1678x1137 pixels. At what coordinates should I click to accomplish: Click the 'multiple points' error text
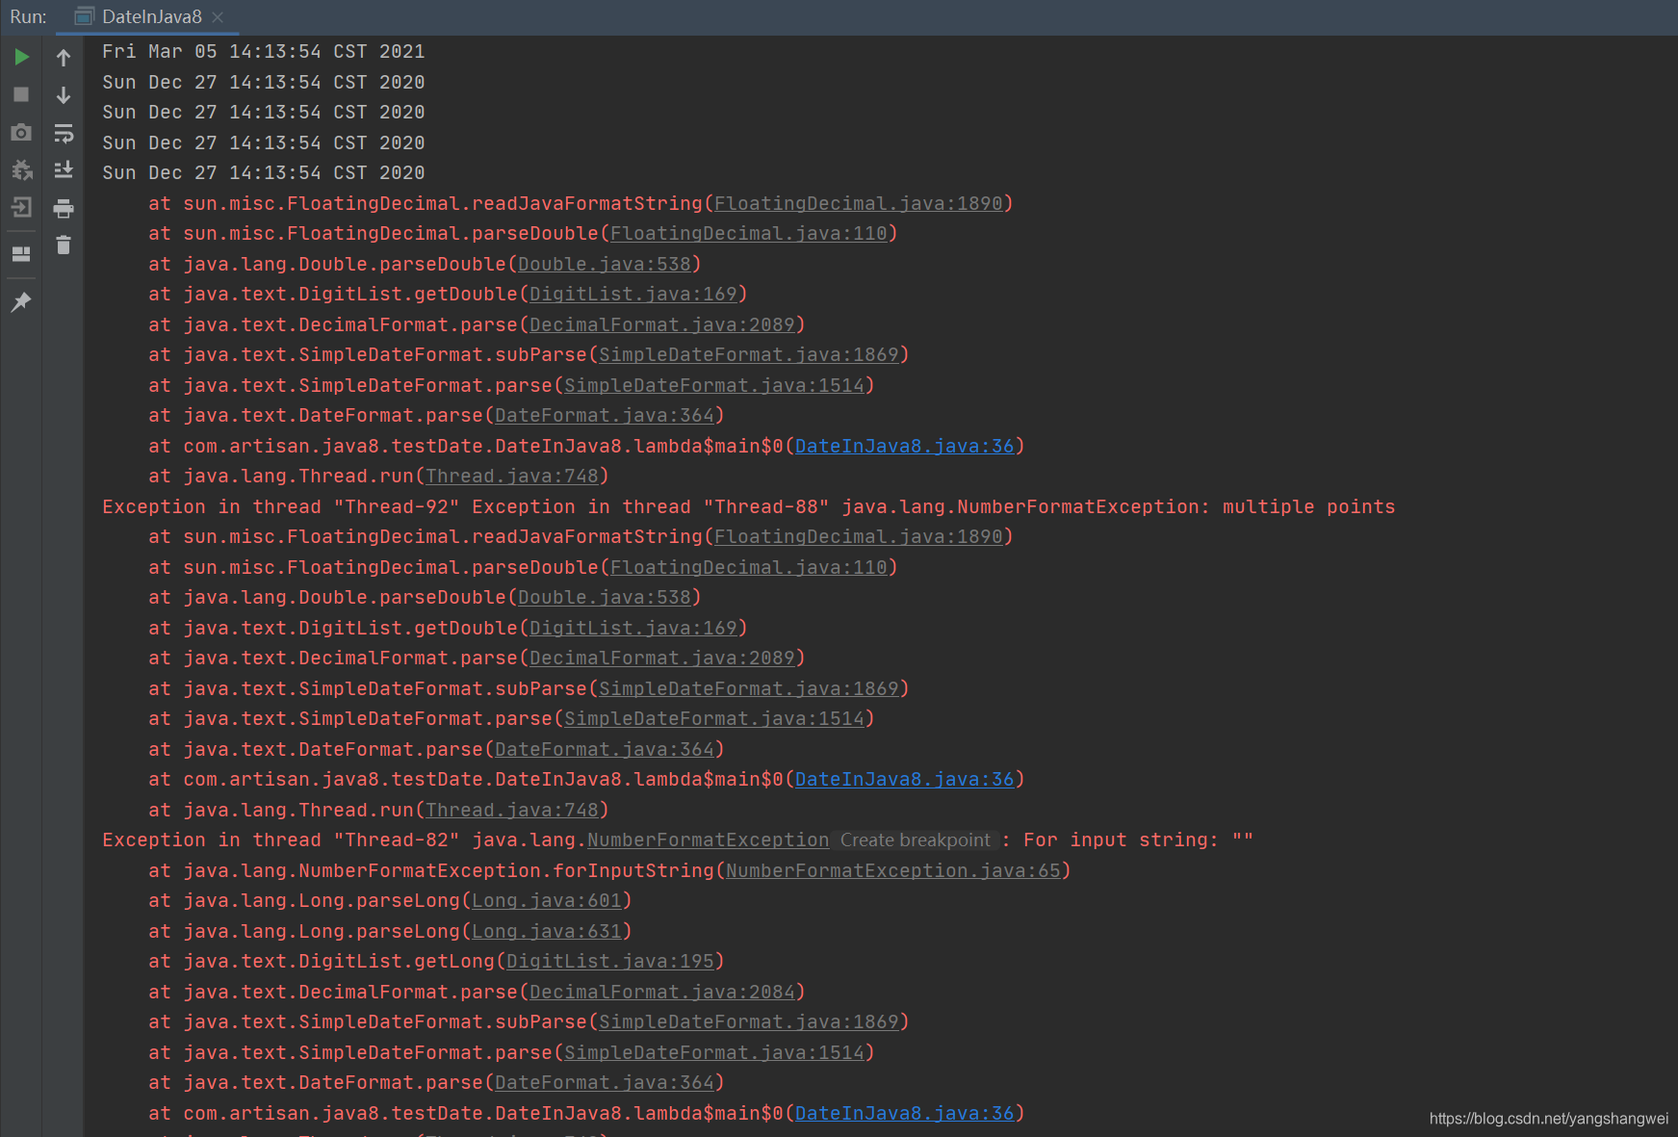coord(1308,506)
